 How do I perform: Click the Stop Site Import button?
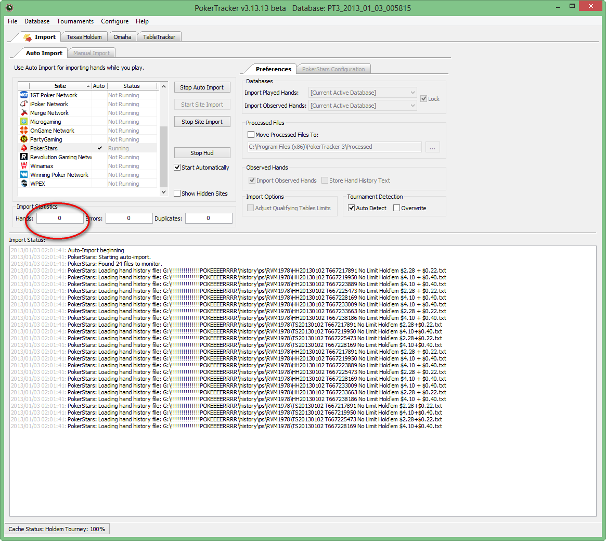click(x=202, y=122)
